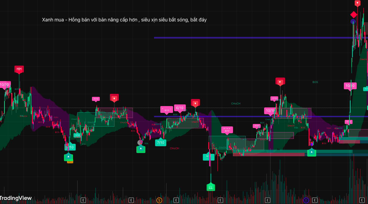
Task: Click the green buy arrow above the D marker
Action: click(x=312, y=153)
